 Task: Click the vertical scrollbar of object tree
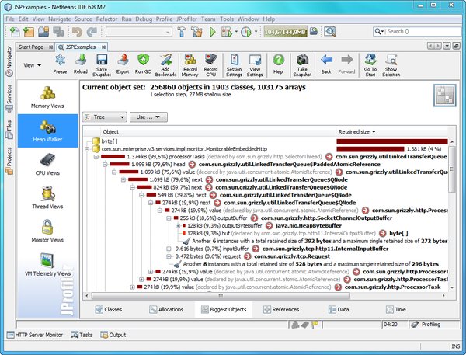click(452, 169)
